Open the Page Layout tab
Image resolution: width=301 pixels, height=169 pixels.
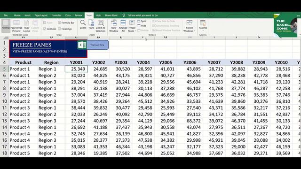(41, 15)
